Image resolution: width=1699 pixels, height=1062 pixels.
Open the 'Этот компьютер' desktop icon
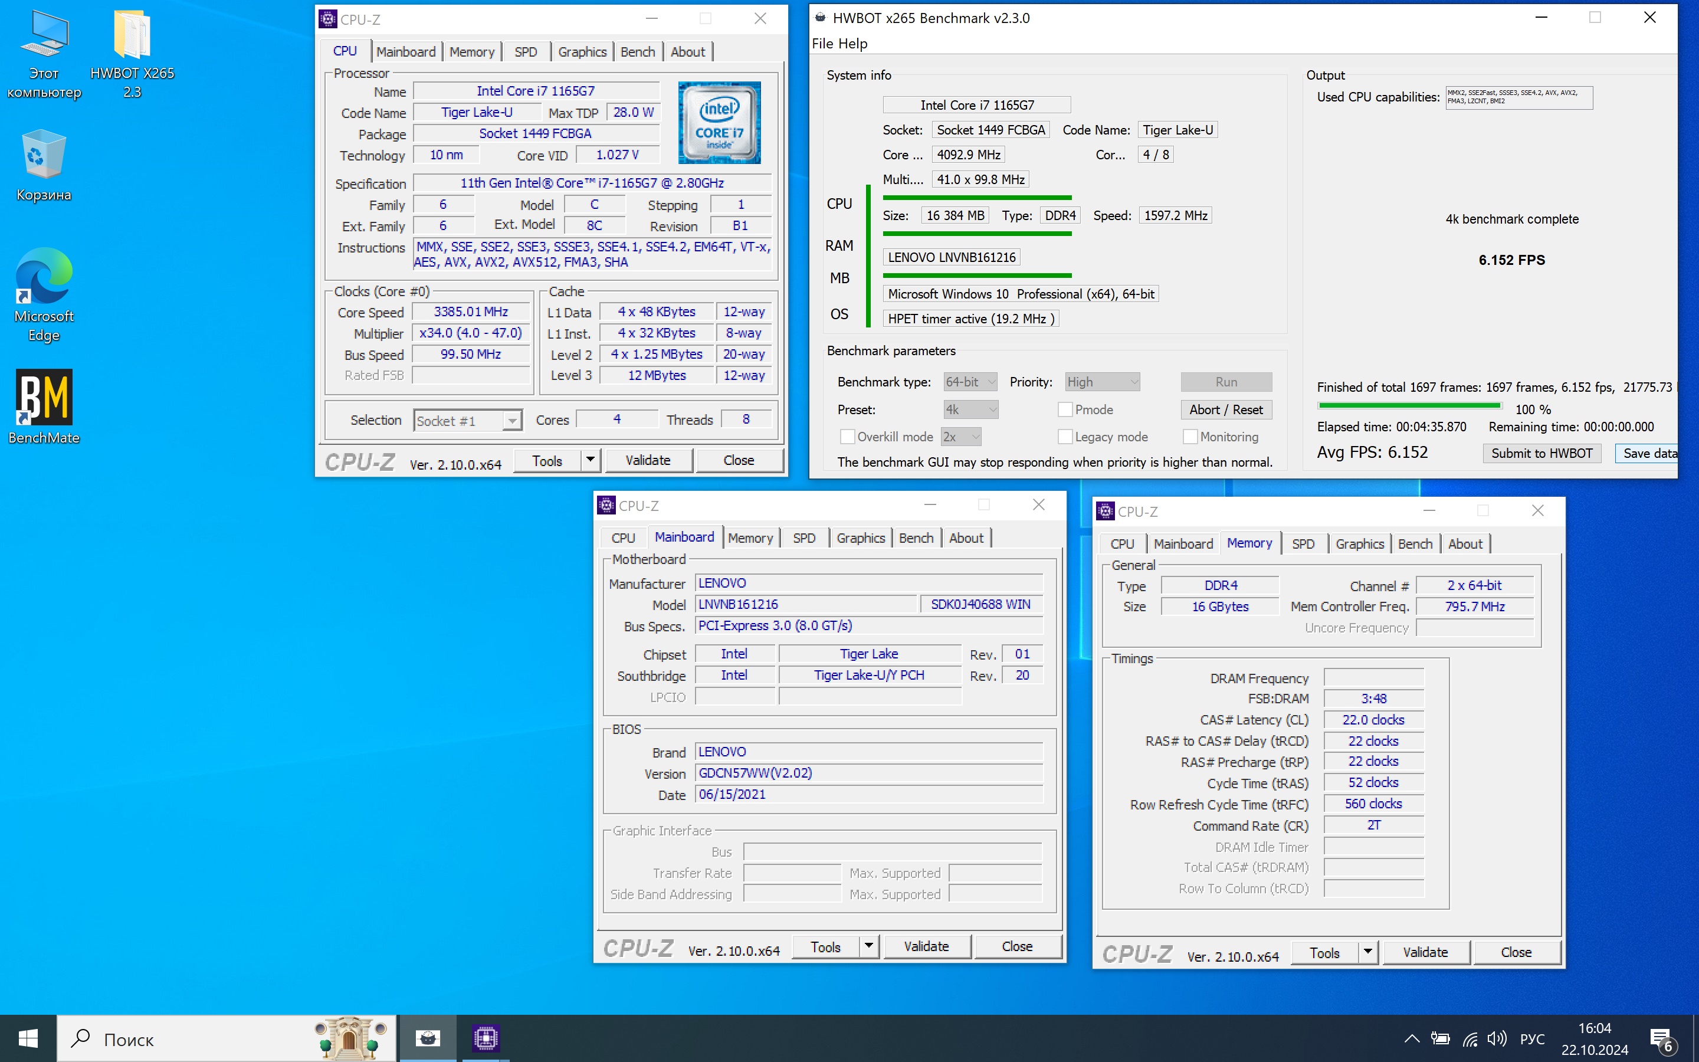pyautogui.click(x=44, y=54)
